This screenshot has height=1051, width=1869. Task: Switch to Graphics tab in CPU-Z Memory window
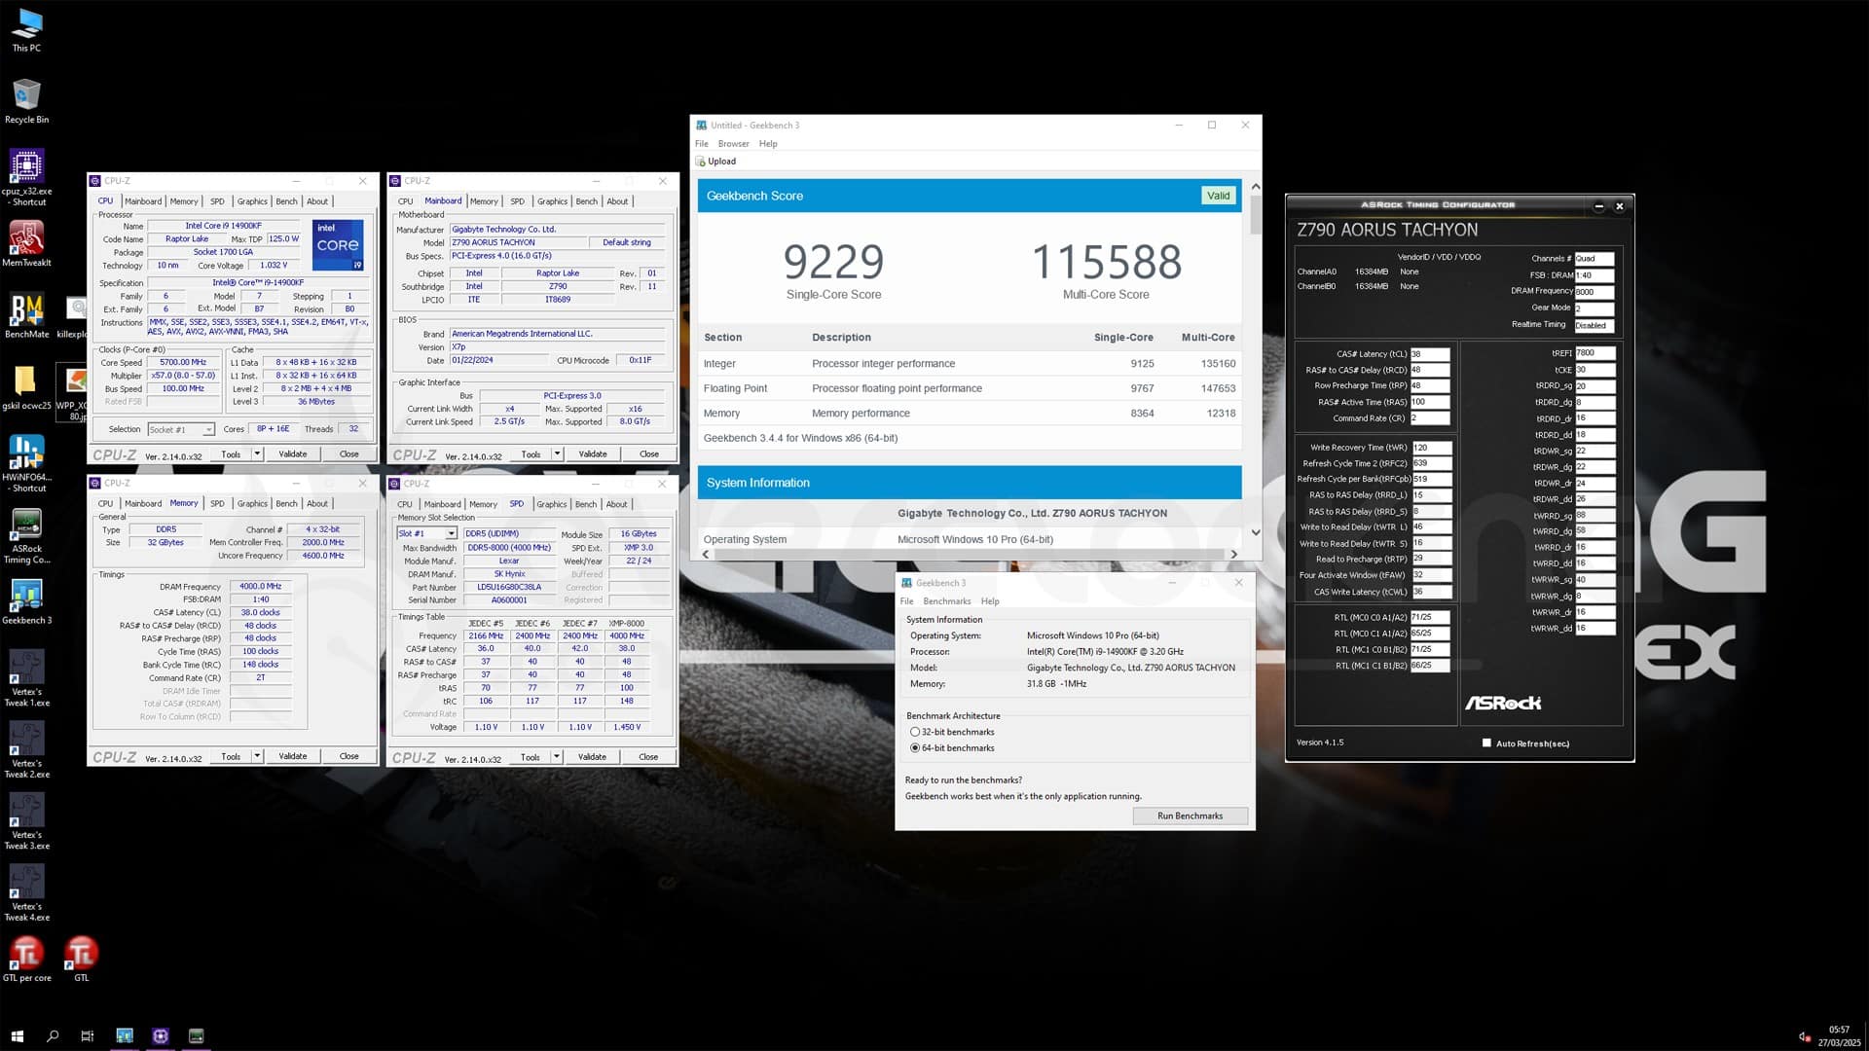click(x=252, y=504)
